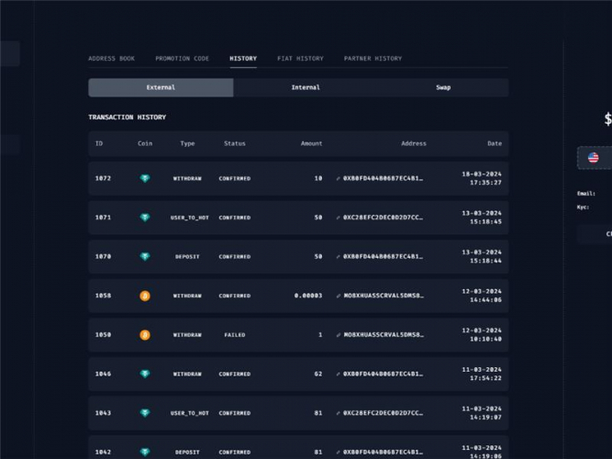
Task: Open address link icon in row 1071
Action: (338, 218)
